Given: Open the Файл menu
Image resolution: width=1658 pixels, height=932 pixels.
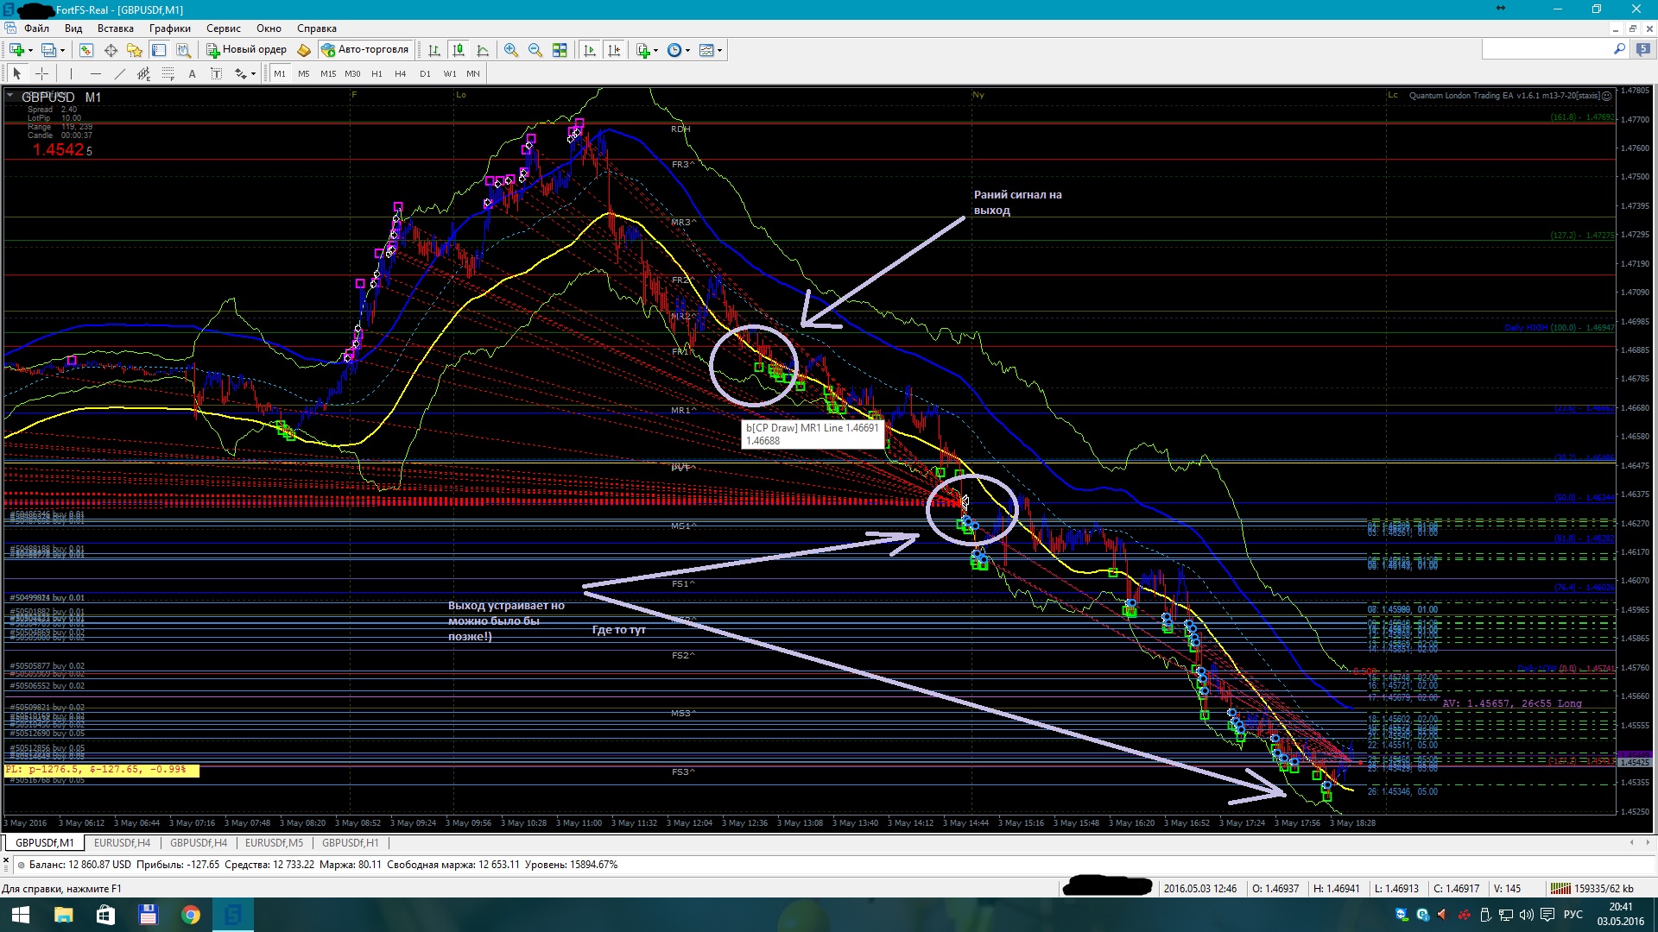Looking at the screenshot, I should coord(36,28).
